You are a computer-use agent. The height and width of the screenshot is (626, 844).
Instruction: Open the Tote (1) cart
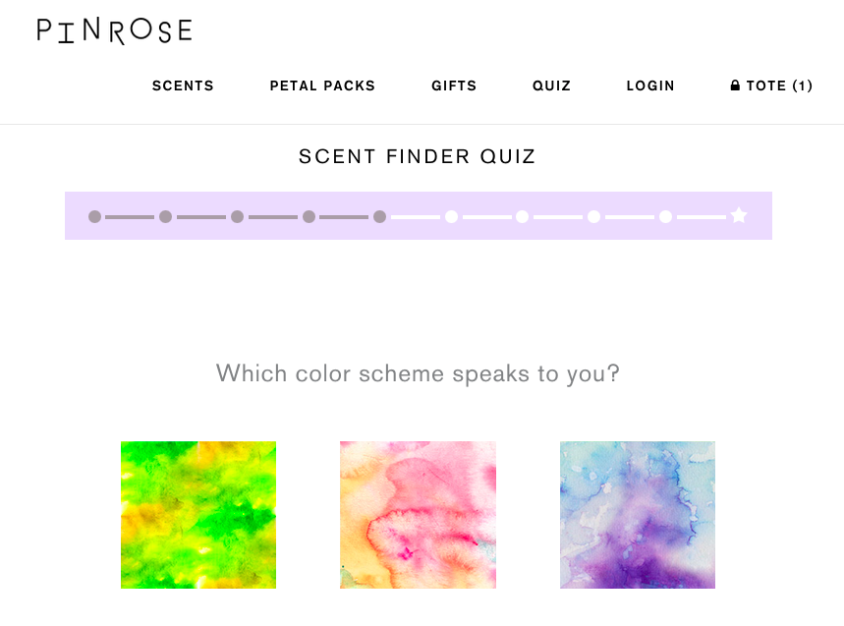771,85
